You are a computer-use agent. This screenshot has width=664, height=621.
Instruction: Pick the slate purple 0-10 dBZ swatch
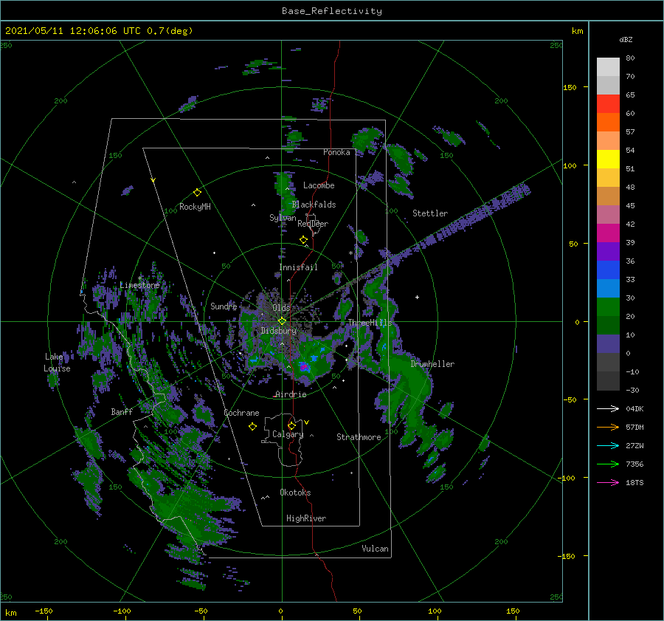click(x=608, y=344)
